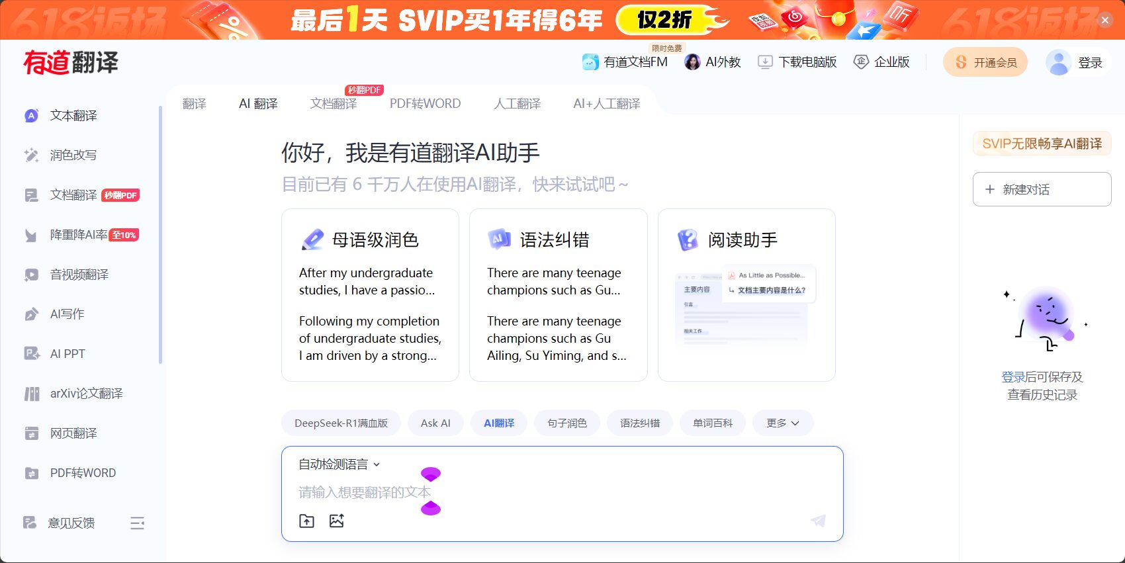Viewport: 1125px width, 563px height.
Task: Click the paper plane send icon
Action: pos(818,521)
